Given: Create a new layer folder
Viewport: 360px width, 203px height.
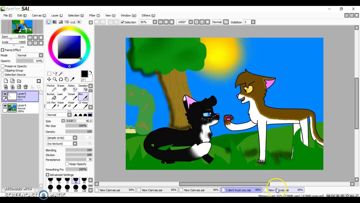Looking at the screenshot, I should 19,81.
